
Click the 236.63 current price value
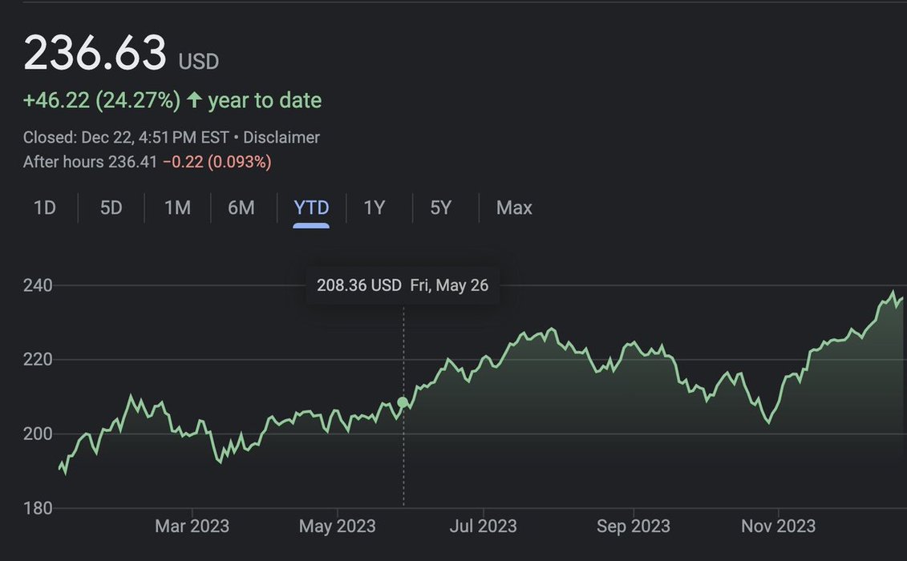coord(95,53)
